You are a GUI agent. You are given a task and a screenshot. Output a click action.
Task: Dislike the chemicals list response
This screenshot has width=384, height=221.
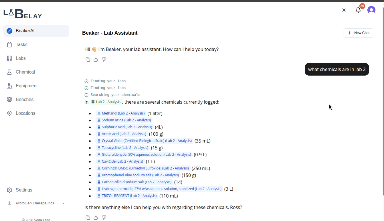(x=104, y=218)
